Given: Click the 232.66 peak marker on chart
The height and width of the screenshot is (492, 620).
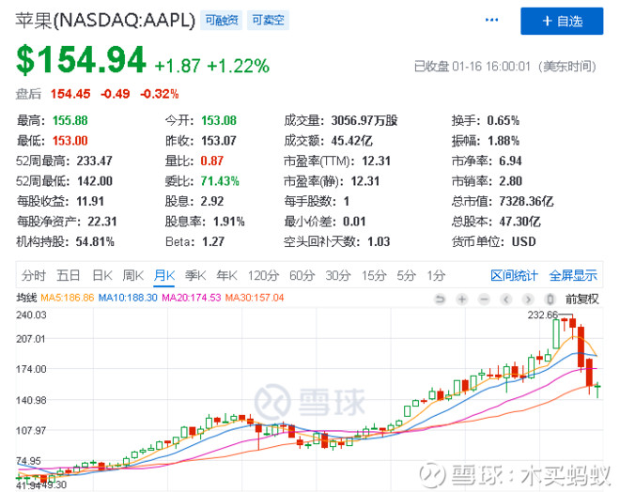Looking at the screenshot, I should click(x=543, y=315).
